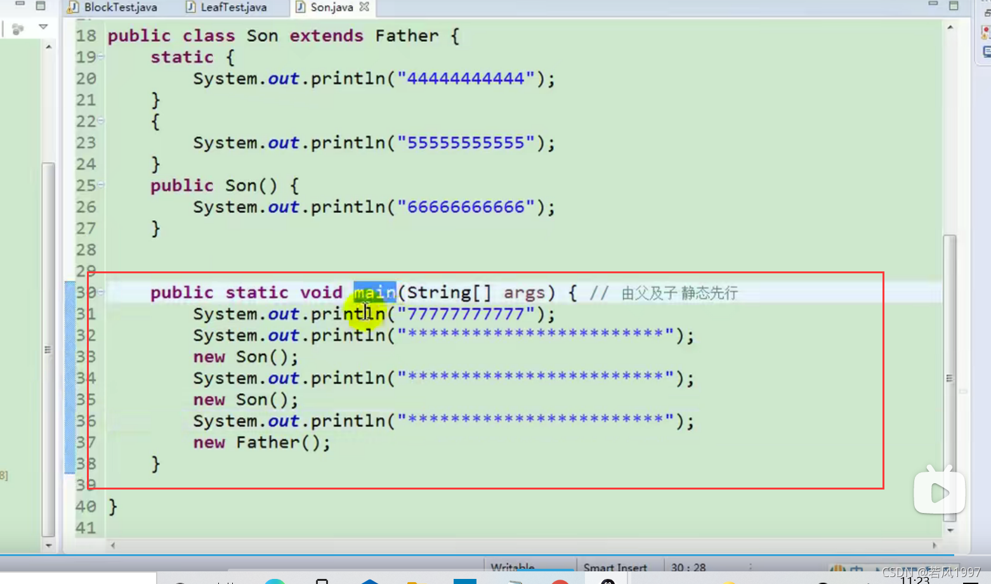The height and width of the screenshot is (584, 991).
Task: Click the "44444444444" string on line 20
Action: (466, 79)
